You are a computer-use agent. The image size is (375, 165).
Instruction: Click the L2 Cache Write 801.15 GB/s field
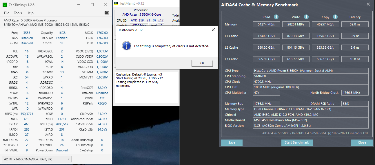(x=296, y=47)
